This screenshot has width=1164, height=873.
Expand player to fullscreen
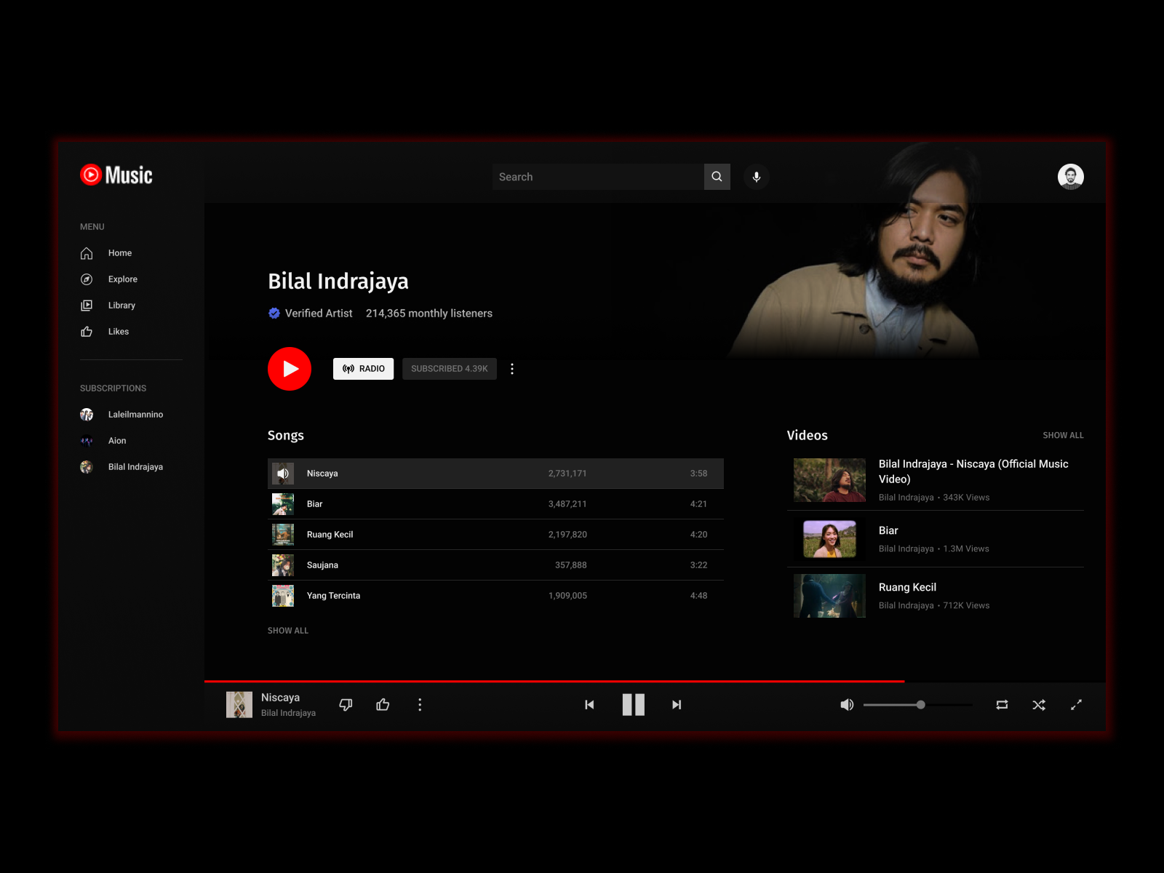coord(1076,705)
